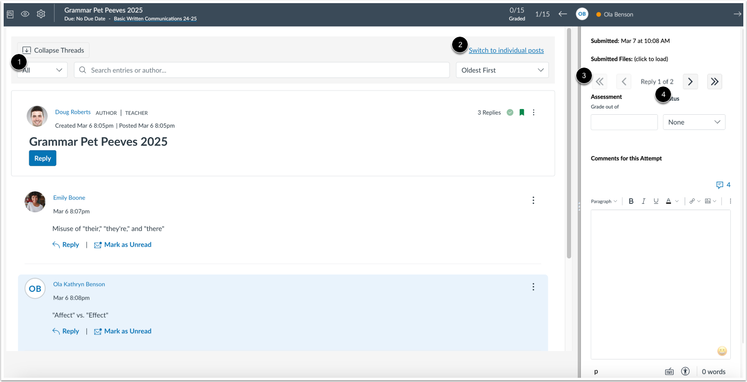Toggle italic formatting in comment editor

click(x=644, y=201)
